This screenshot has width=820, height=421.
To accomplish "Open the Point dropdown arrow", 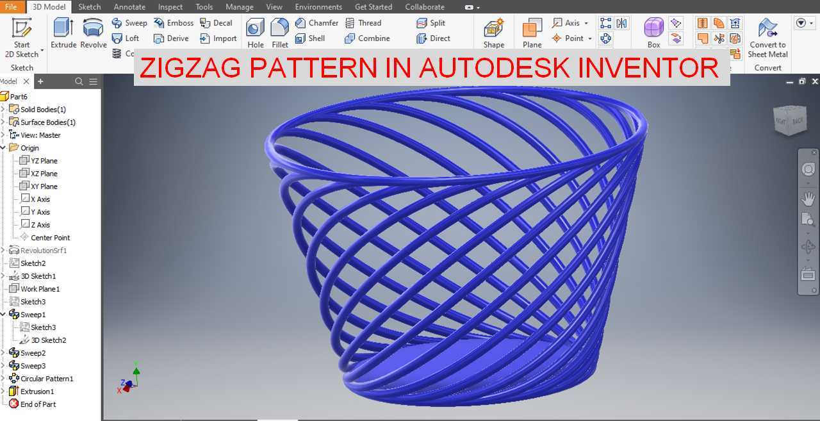I will pos(590,38).
